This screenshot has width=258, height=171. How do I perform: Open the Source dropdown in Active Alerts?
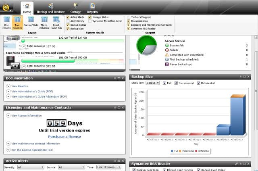click(71, 167)
